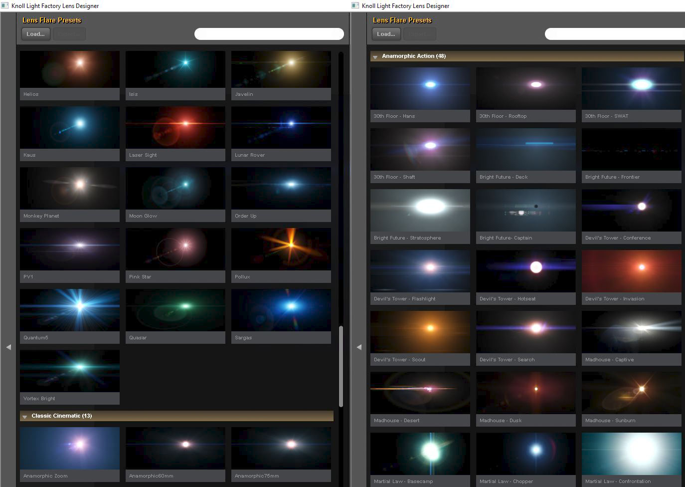Click the left preset list scrollbar handle
Image resolution: width=685 pixels, height=487 pixels.
(x=341, y=366)
